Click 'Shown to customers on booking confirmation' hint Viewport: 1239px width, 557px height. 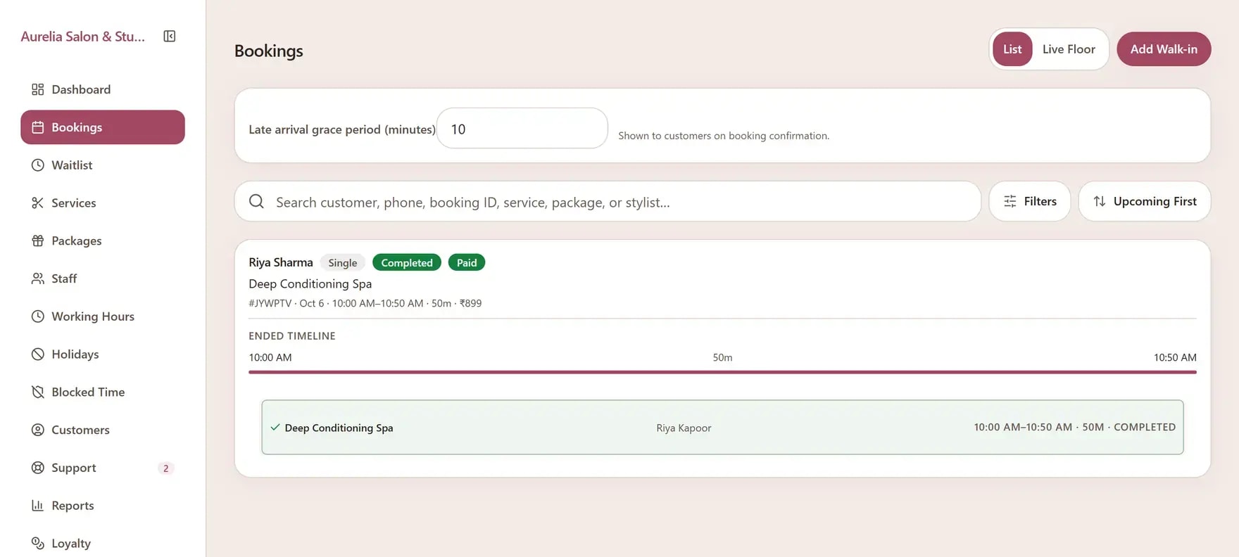pos(724,136)
